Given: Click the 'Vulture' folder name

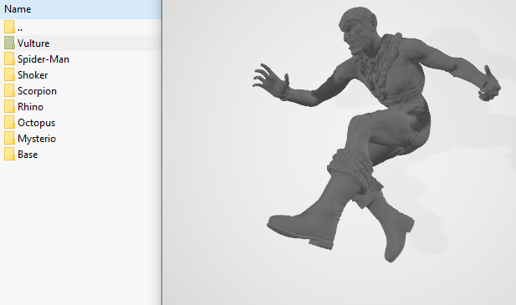Looking at the screenshot, I should 33,43.
